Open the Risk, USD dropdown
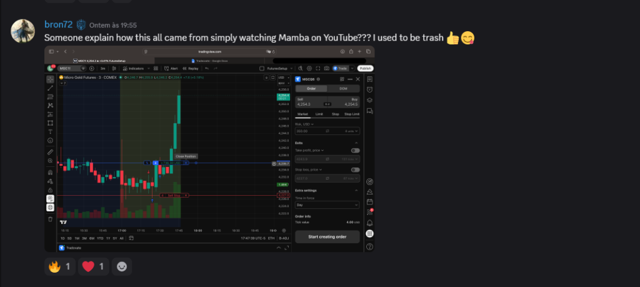Image resolution: width=640 pixels, height=287 pixels. point(304,124)
